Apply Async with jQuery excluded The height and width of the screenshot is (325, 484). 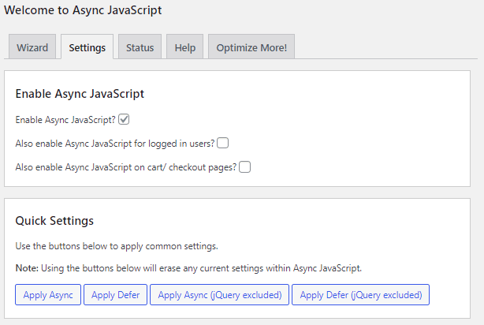point(219,295)
